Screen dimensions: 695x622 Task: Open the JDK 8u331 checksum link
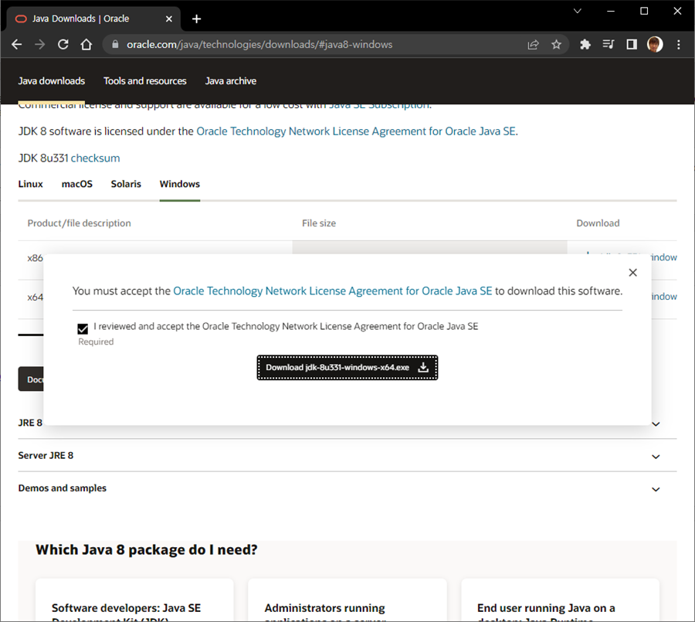pos(95,158)
